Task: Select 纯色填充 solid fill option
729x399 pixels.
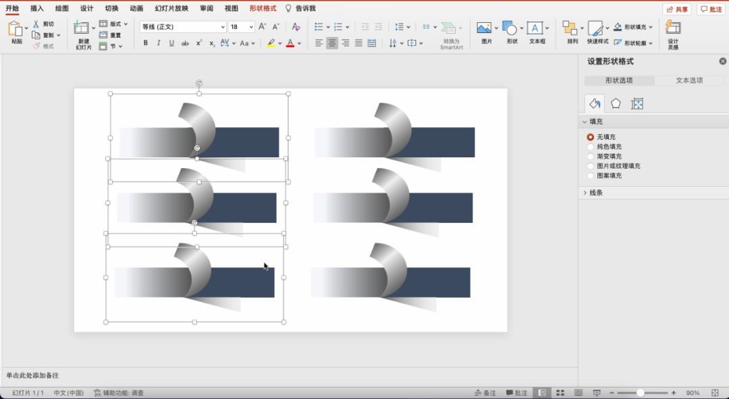Action: click(591, 147)
